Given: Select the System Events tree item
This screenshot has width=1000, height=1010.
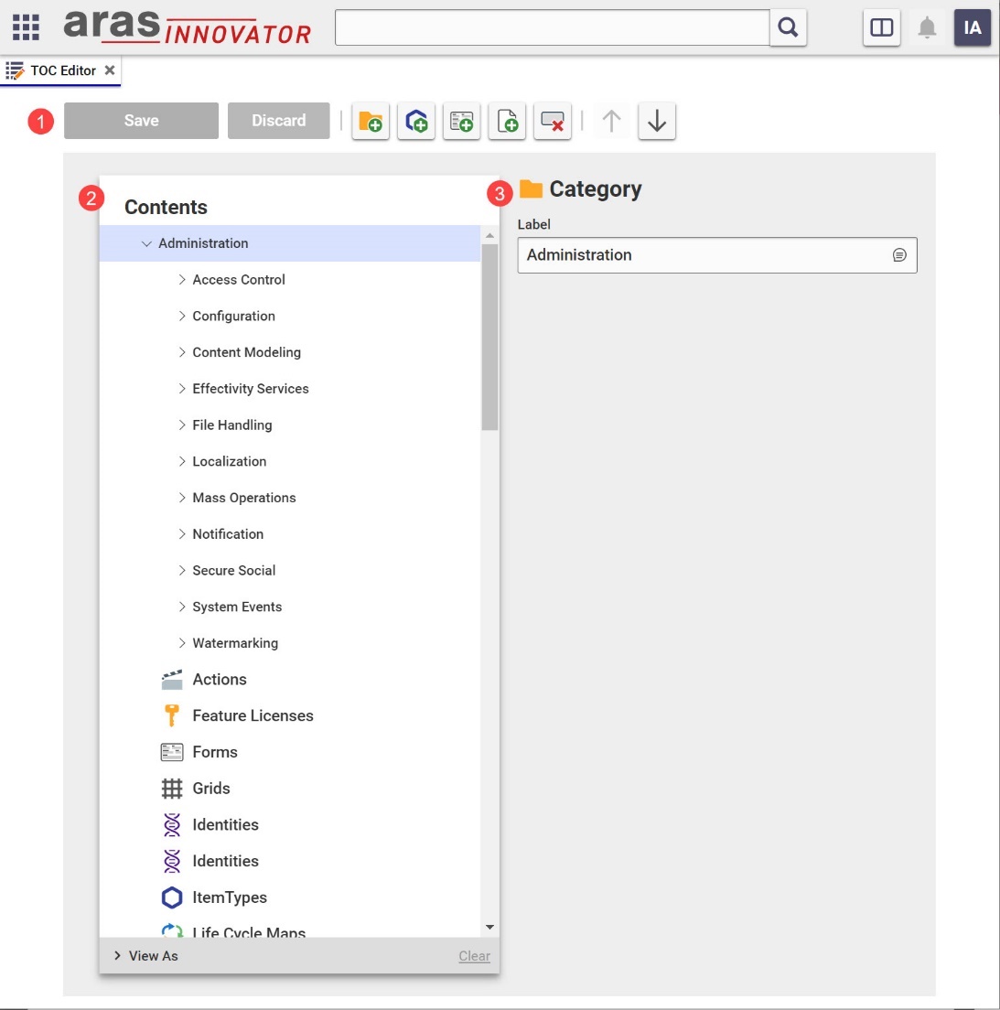Looking at the screenshot, I should 236,607.
